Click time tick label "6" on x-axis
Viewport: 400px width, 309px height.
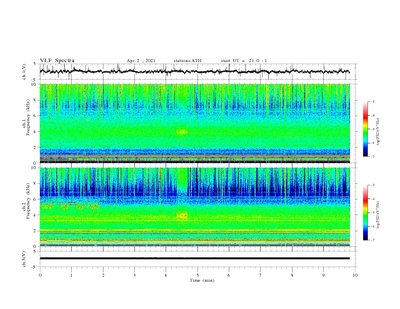tap(229, 275)
